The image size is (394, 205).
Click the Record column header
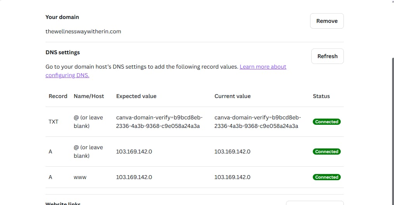[x=58, y=96]
